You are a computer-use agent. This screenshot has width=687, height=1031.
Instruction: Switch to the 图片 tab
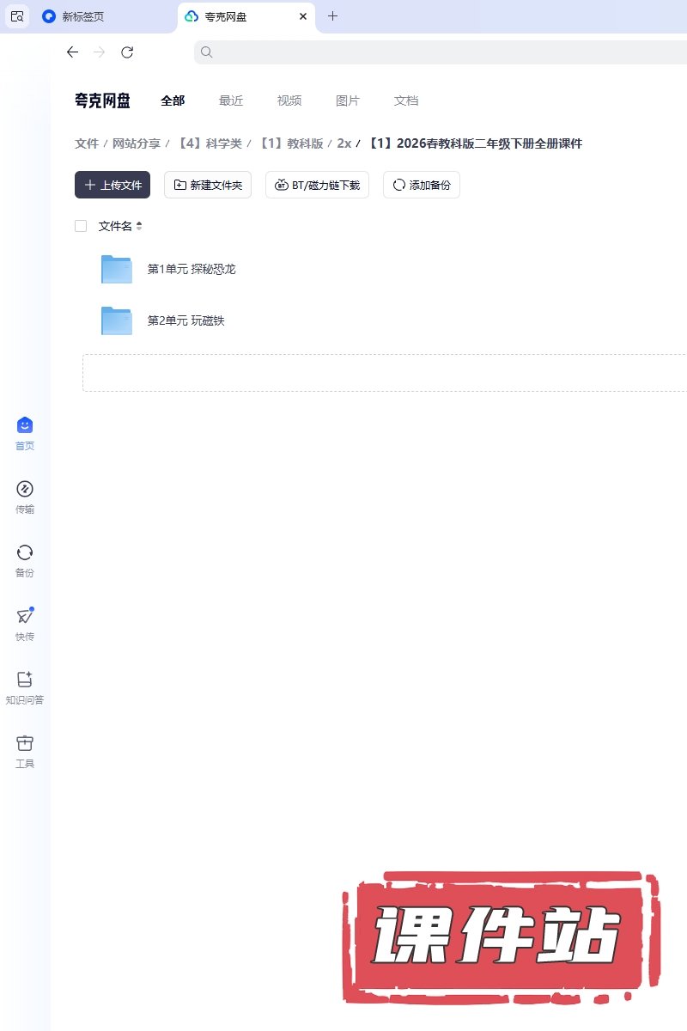[348, 101]
